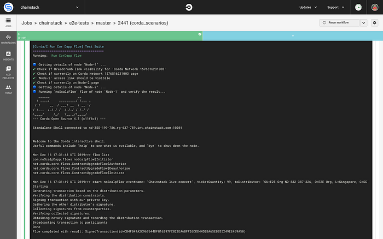The width and height of the screenshot is (383, 239).
Task: Click 'Broadcasting transaction to participants' log line
Action: 70,223
